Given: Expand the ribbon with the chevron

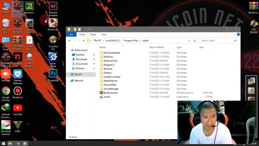Looking at the screenshot, I should tap(234, 34).
